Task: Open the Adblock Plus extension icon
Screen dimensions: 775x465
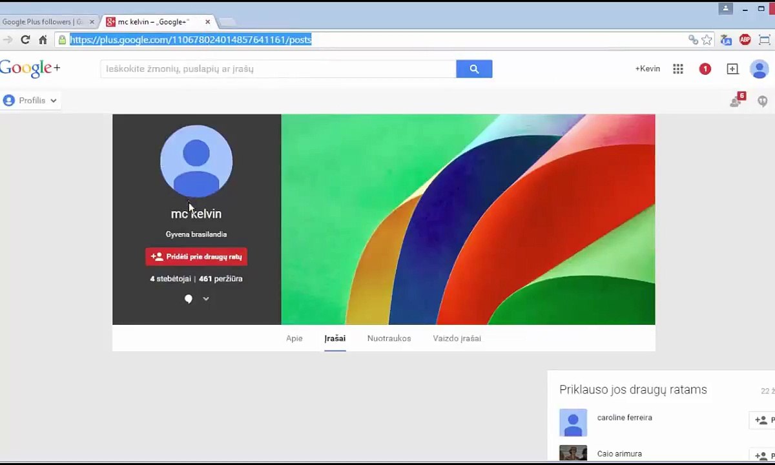Action: tap(745, 40)
